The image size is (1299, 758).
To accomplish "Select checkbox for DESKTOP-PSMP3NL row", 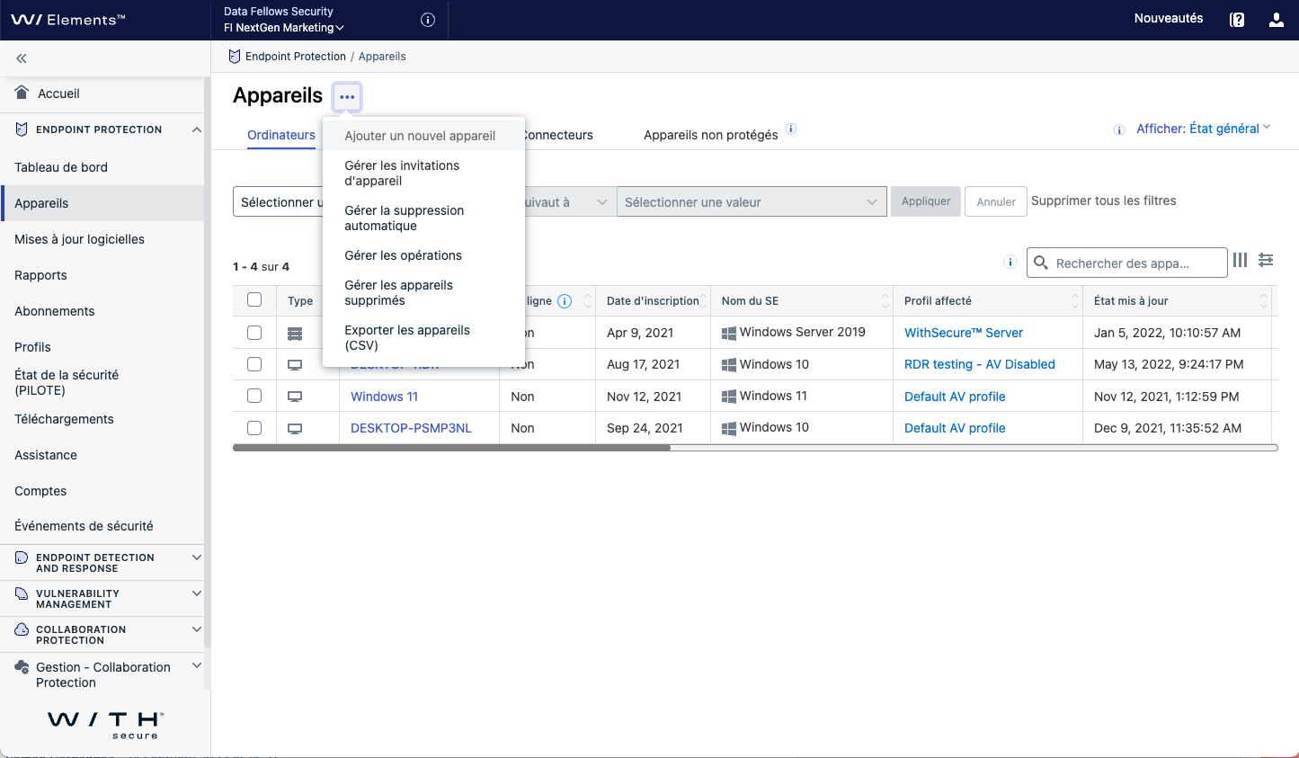I will tap(254, 428).
